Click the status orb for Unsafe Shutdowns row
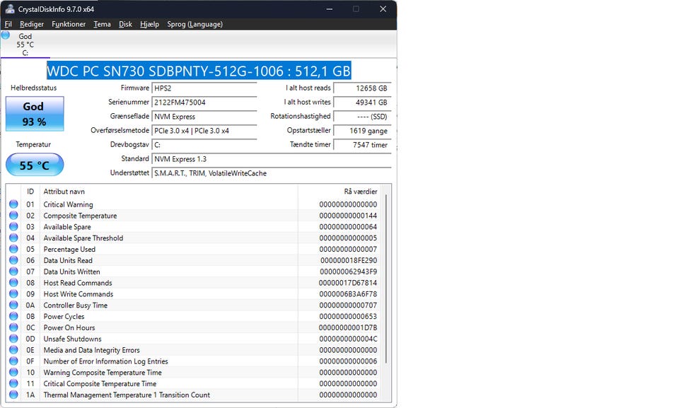679x408 pixels. click(13, 339)
